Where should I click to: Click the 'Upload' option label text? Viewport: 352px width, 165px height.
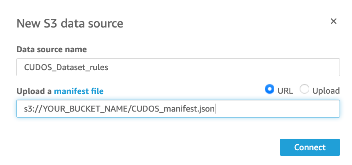[326, 90]
